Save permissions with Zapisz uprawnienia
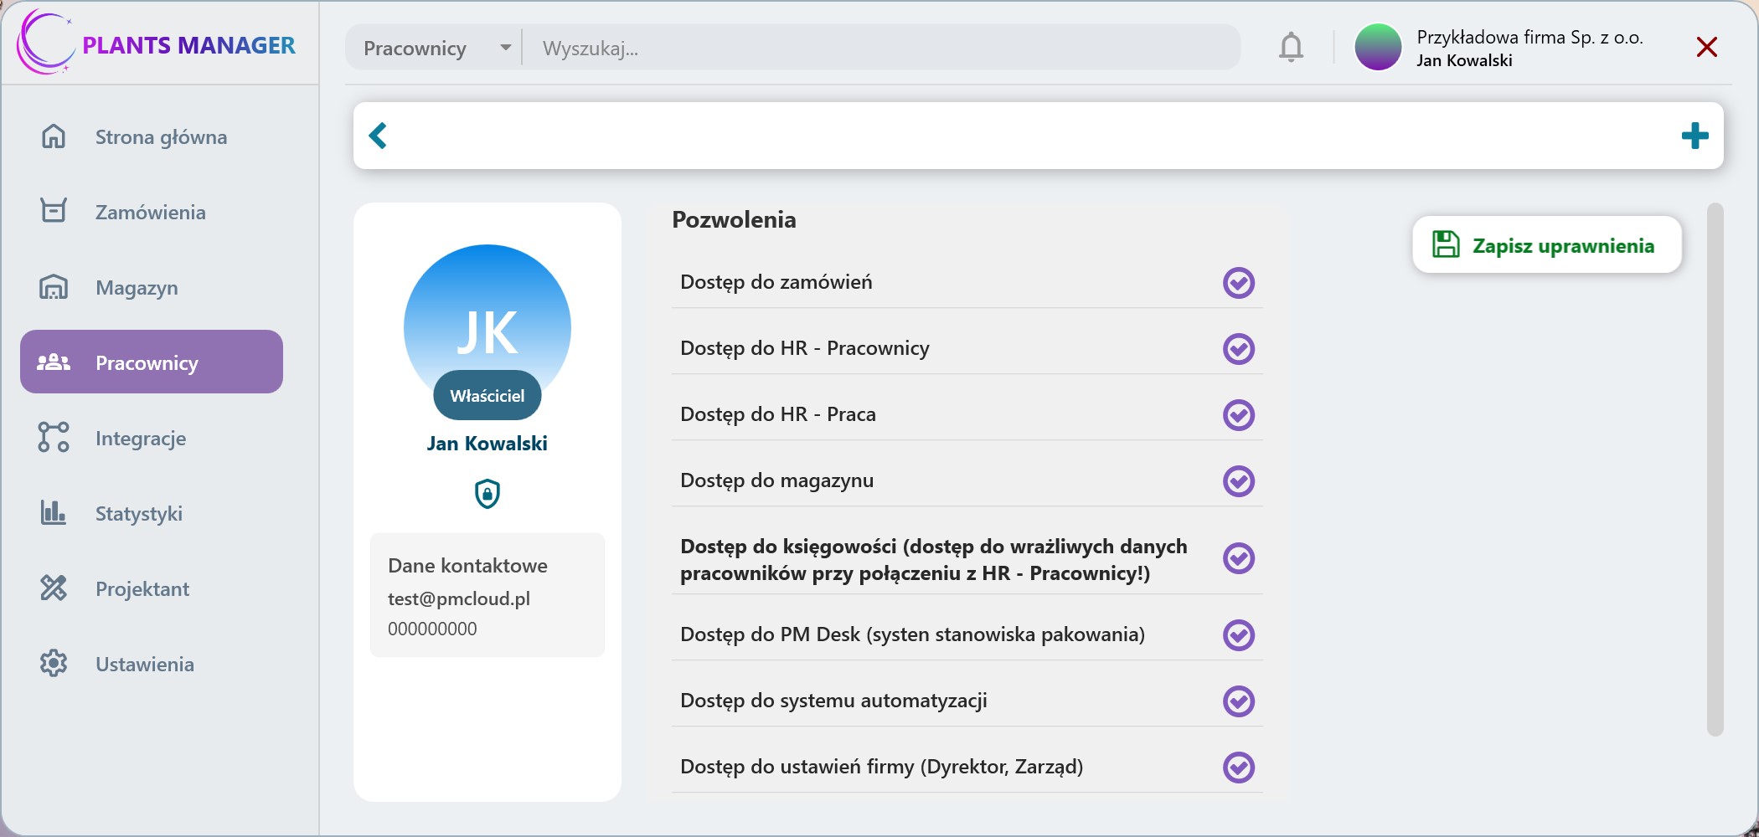Viewport: 1759px width, 837px height. [1546, 245]
